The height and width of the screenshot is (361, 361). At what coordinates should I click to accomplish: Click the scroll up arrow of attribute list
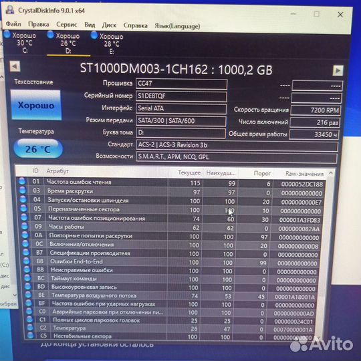331,173
